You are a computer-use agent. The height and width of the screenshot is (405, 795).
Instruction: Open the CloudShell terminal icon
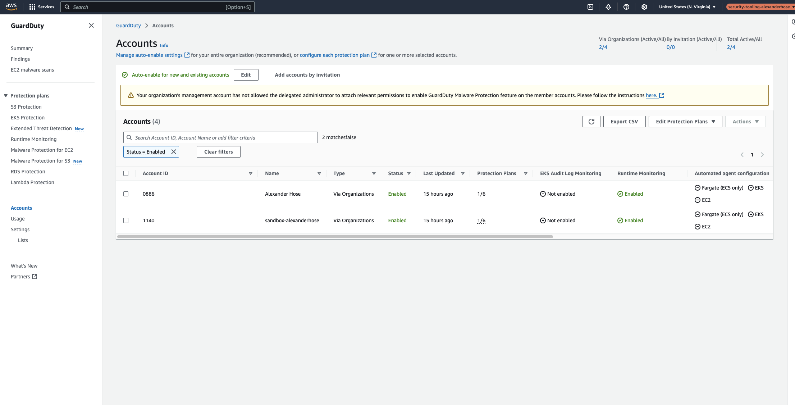pos(590,7)
